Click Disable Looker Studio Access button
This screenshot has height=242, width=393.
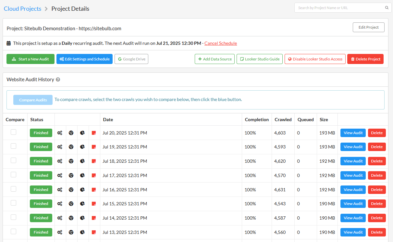click(315, 59)
